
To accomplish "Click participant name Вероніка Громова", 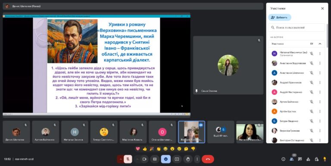I will click(290, 131).
